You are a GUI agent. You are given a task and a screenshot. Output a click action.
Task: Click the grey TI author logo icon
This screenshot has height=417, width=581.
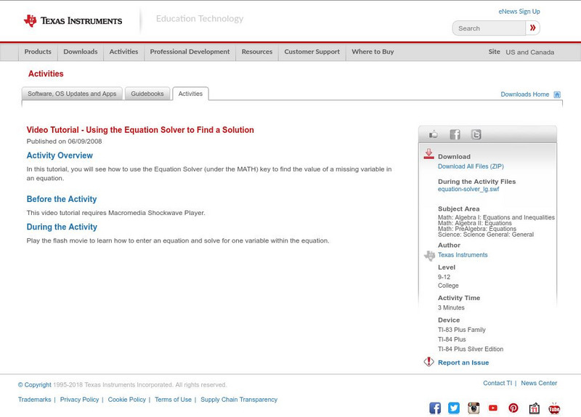[429, 256]
